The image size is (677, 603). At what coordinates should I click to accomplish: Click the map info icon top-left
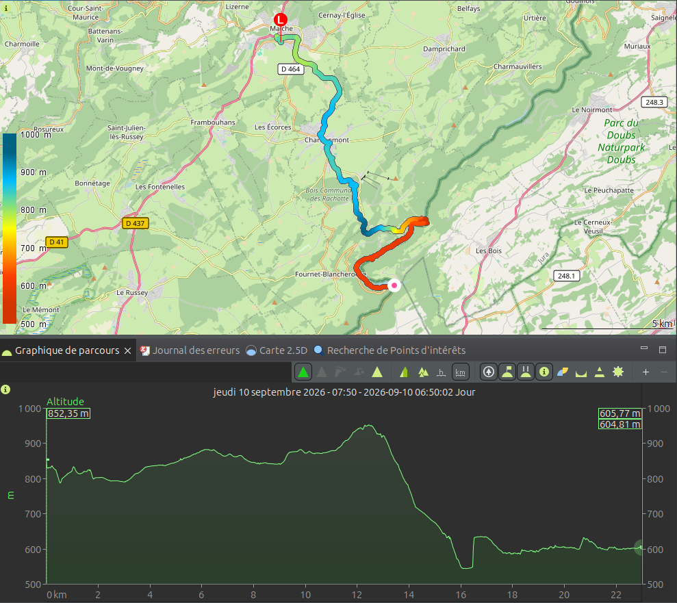coord(5,8)
